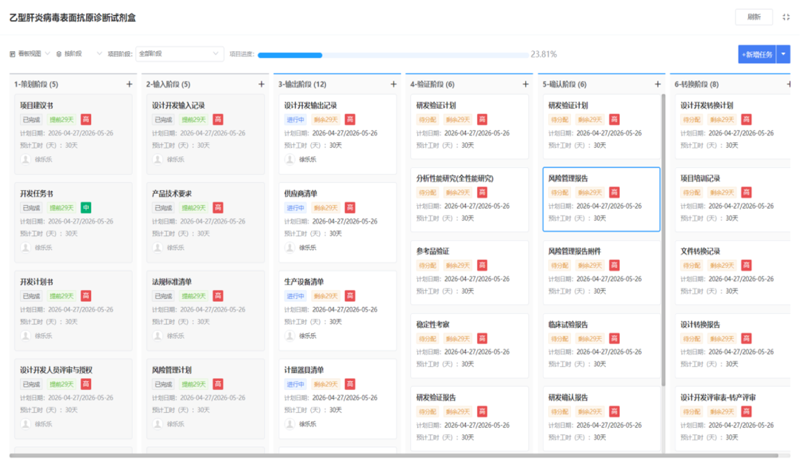Click the horizontal scrollbar at the board bottom
The image size is (800, 464).
(x=393, y=455)
